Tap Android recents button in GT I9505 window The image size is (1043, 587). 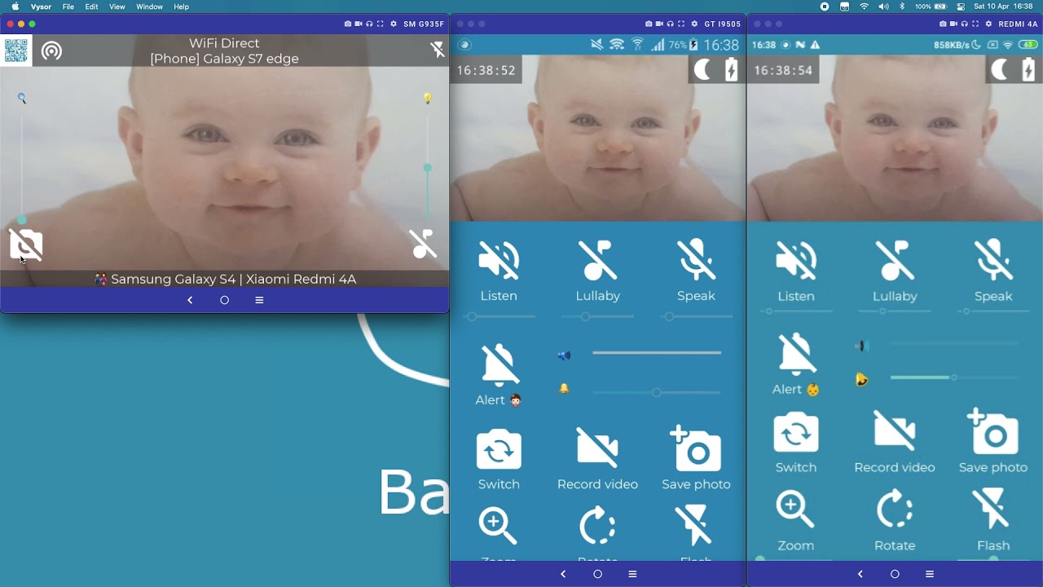click(x=632, y=574)
